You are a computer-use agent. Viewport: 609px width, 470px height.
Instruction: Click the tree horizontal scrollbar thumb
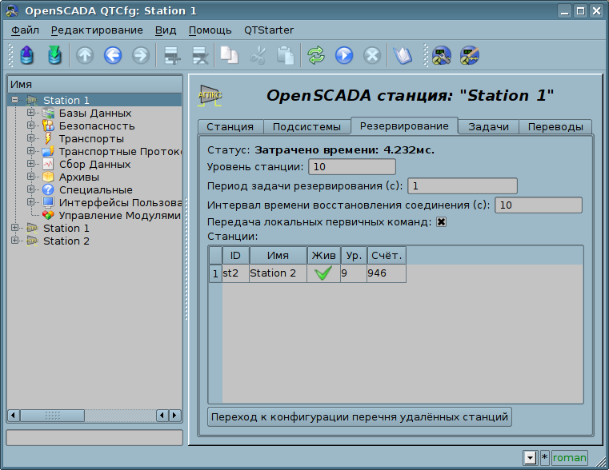click(53, 416)
